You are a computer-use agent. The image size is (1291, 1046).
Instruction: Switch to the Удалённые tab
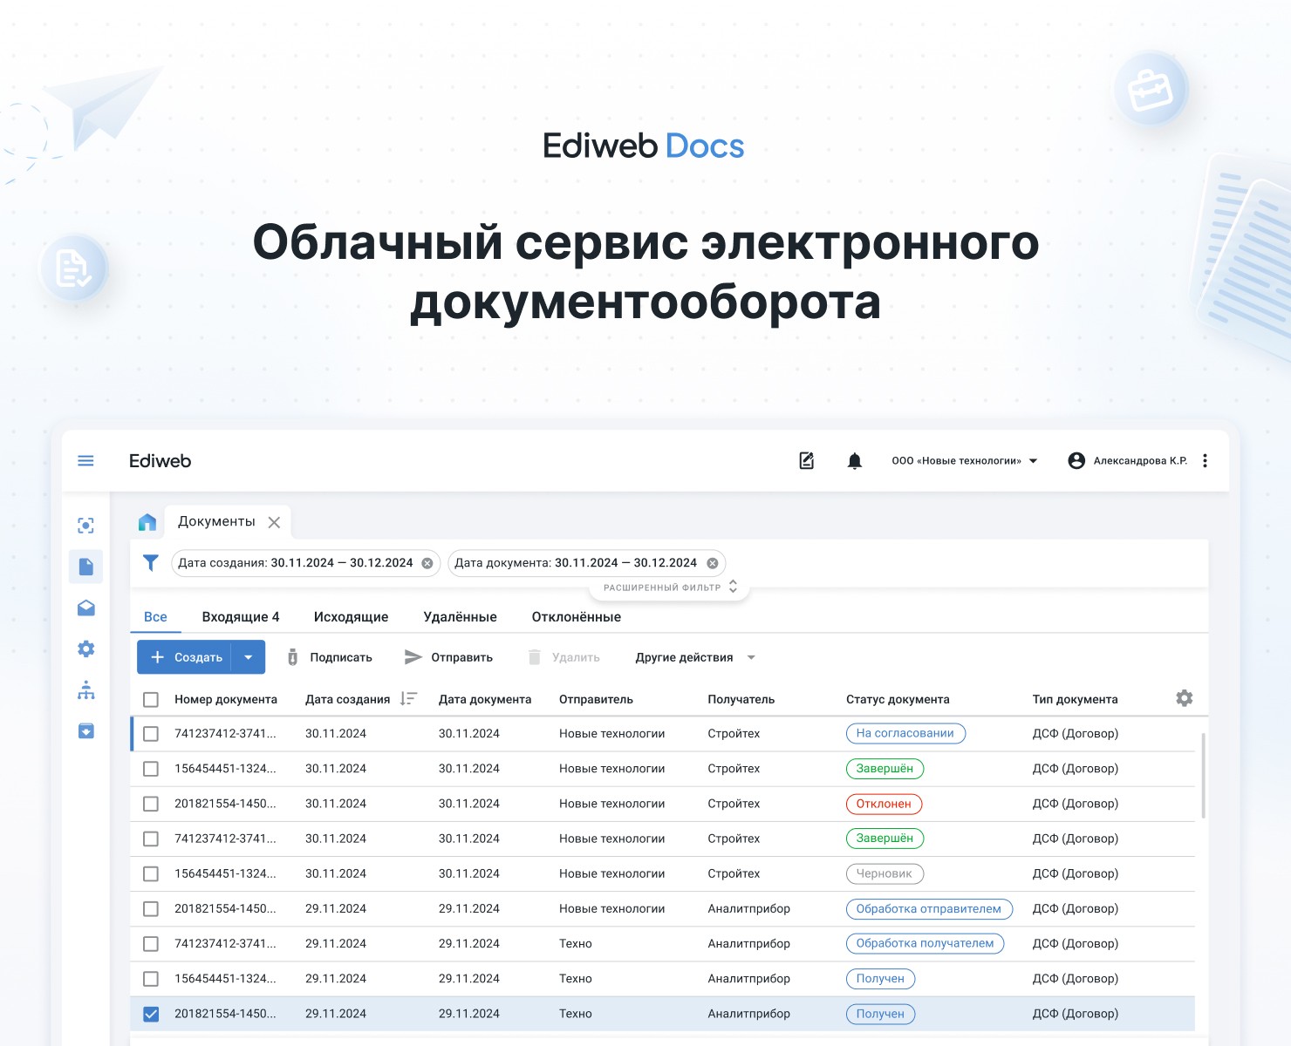[460, 616]
